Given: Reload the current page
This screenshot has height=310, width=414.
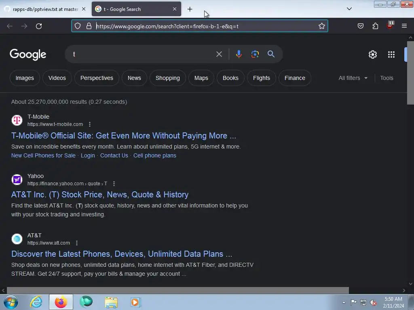Looking at the screenshot, I should [39, 26].
